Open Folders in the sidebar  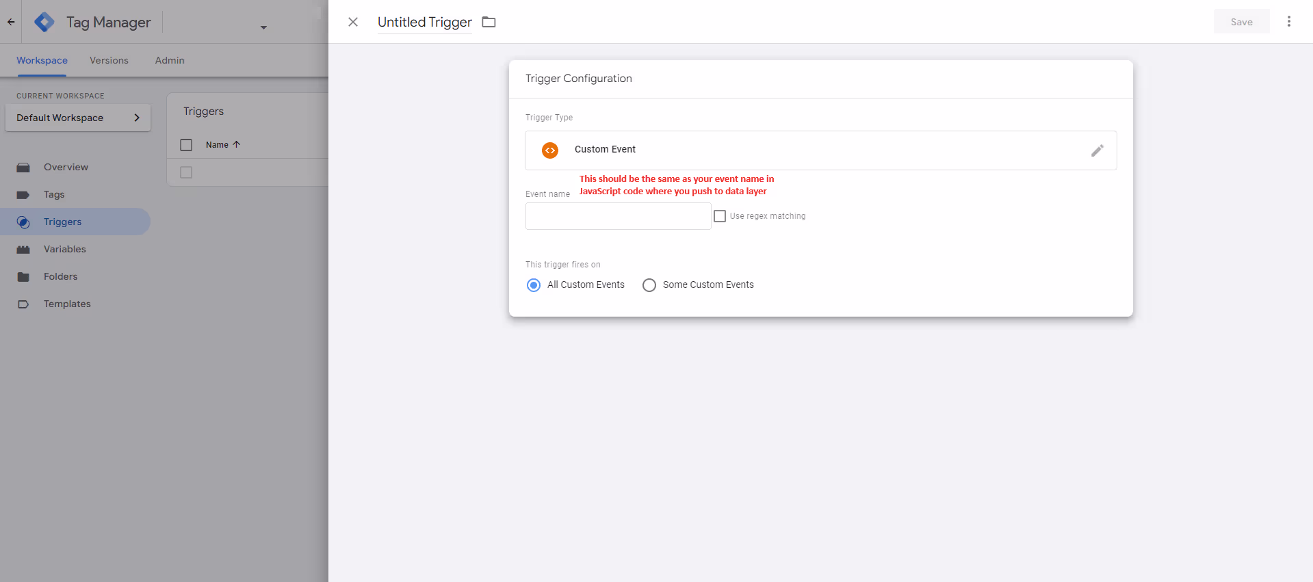[x=60, y=276]
